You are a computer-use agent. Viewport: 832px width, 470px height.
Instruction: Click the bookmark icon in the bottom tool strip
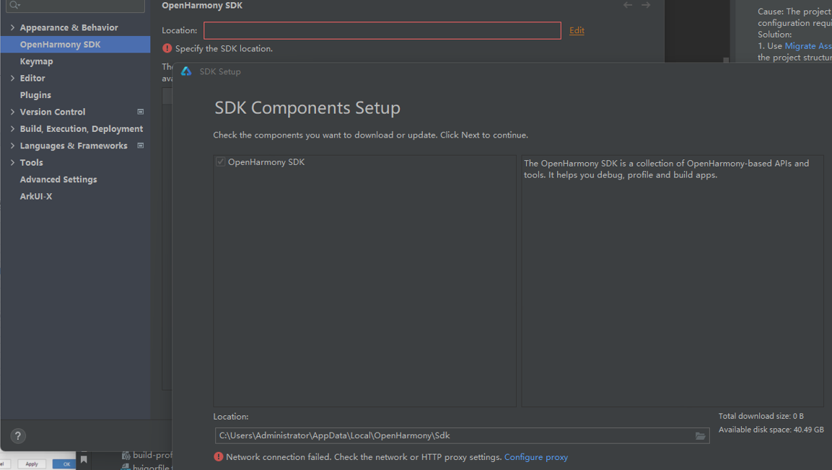coord(84,459)
